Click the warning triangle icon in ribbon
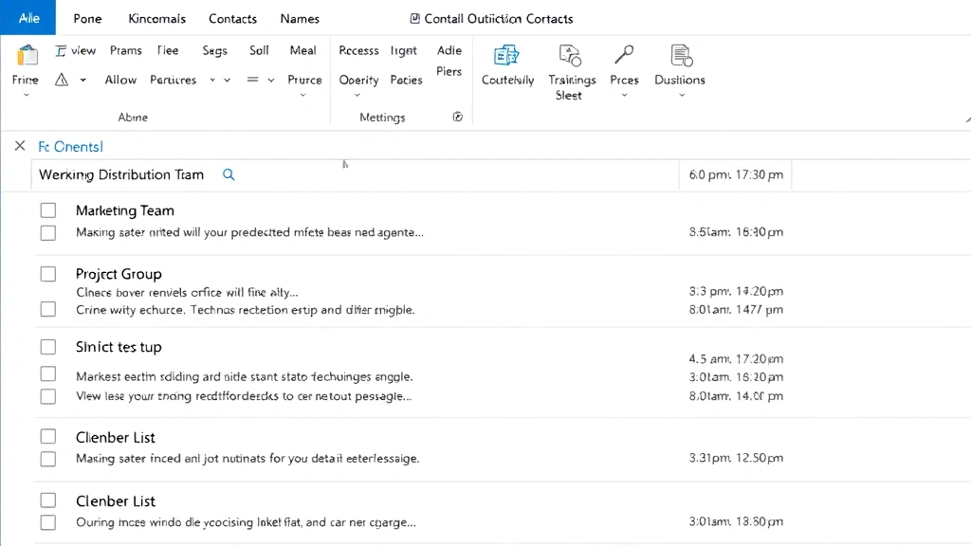 tap(62, 81)
